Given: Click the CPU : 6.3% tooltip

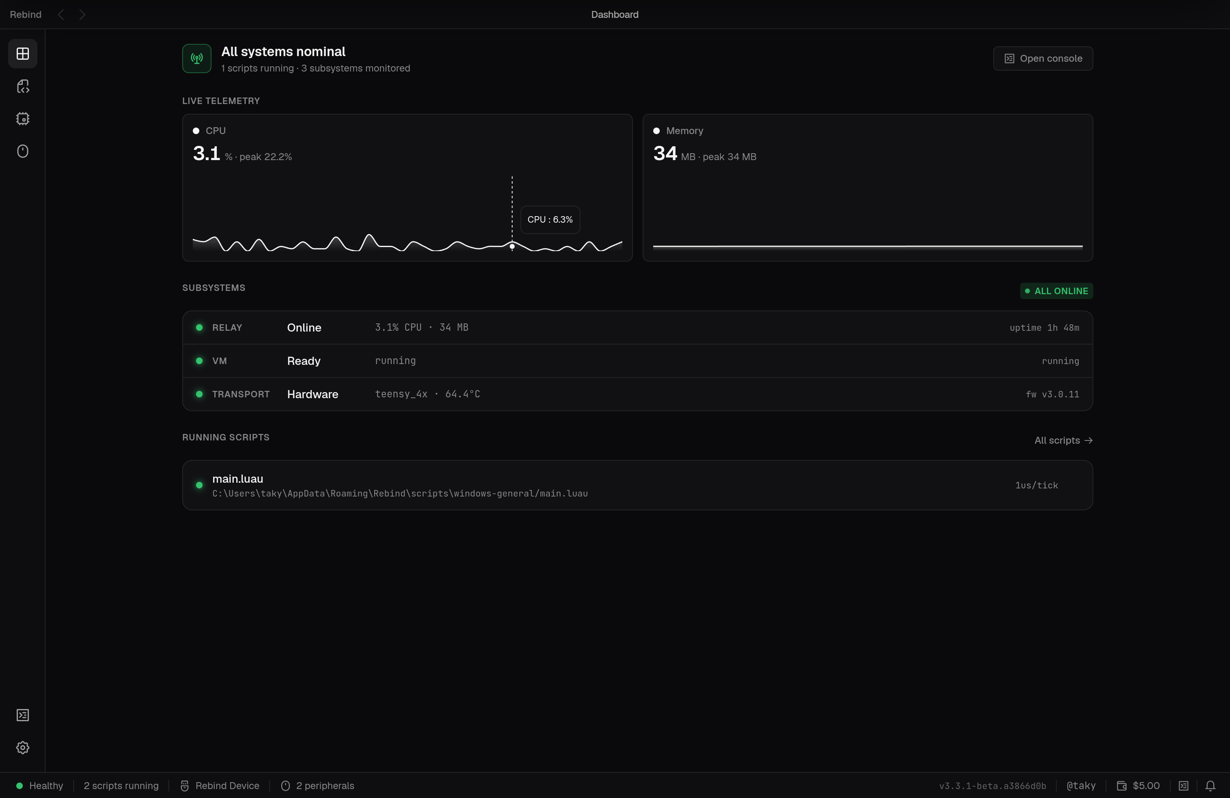Looking at the screenshot, I should 550,220.
